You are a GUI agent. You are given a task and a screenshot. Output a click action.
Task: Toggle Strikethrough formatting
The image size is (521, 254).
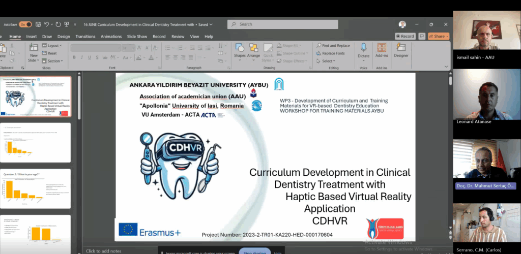click(105, 58)
